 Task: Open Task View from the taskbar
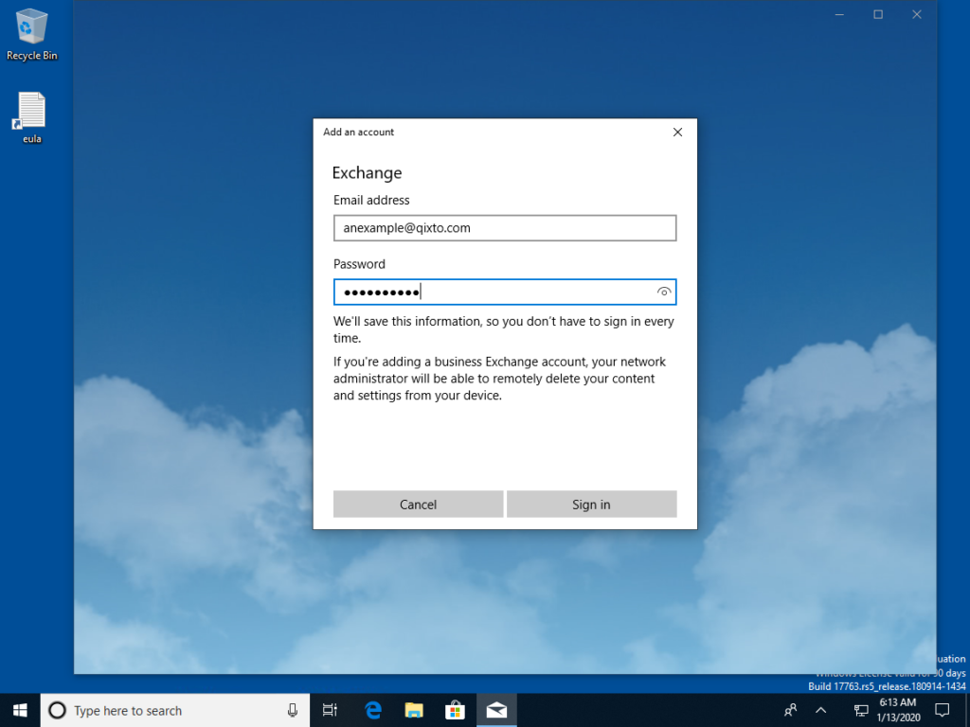(330, 710)
